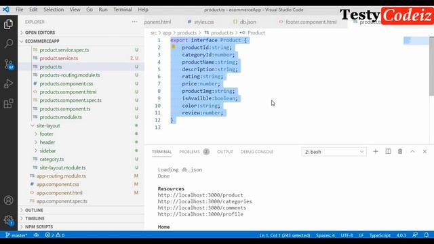Open the View menu
This screenshot has height=244, width=434.
click(x=75, y=9)
